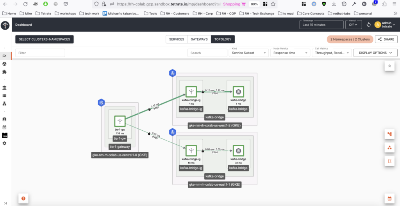The image size is (400, 206).
Task: Select the tier1-gw gateway node
Action: click(x=120, y=121)
